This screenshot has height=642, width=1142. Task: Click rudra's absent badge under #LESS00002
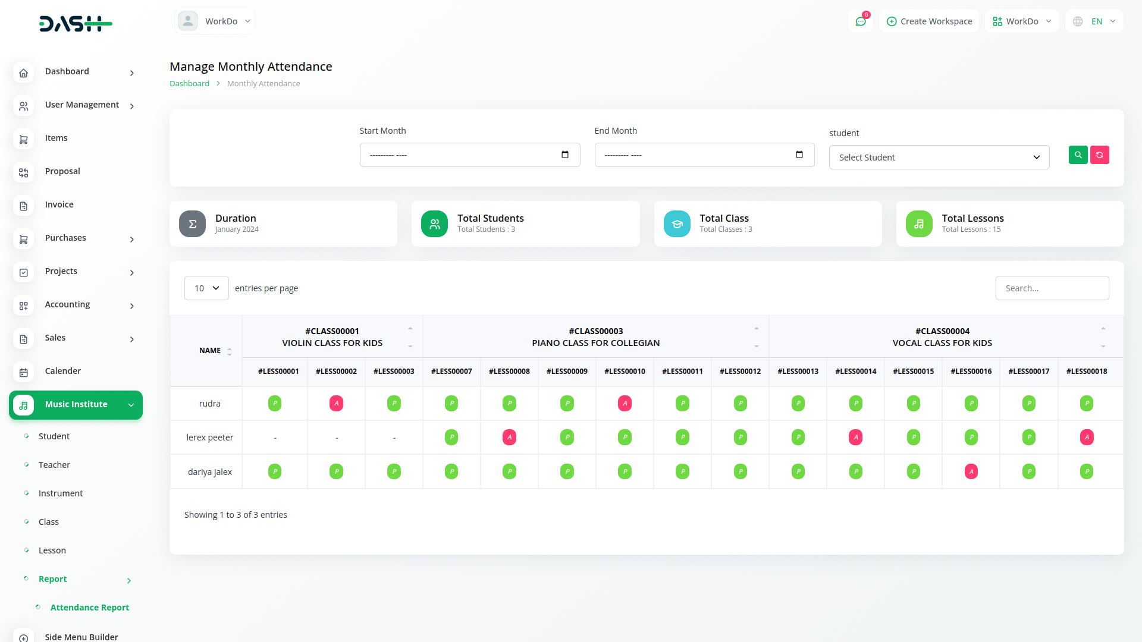(336, 404)
